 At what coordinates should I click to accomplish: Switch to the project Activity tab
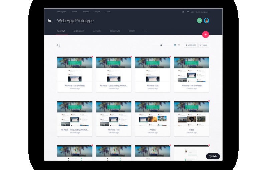[97, 31]
